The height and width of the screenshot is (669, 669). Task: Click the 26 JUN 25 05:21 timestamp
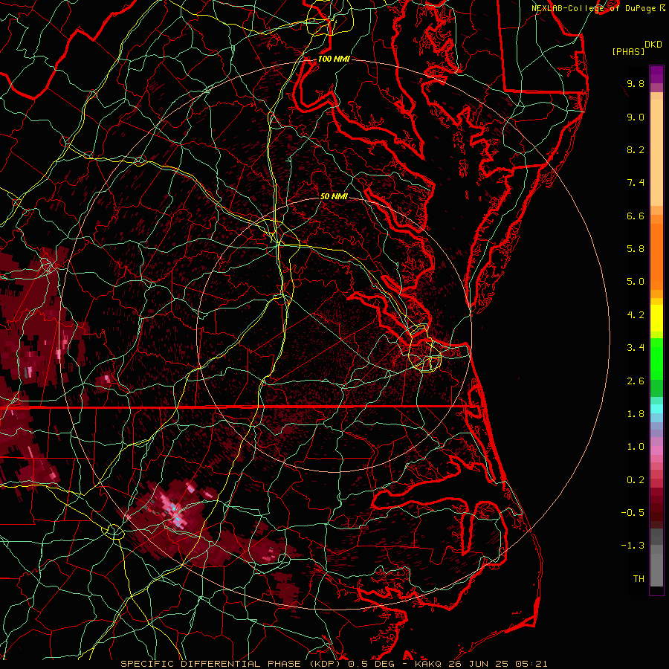498,664
